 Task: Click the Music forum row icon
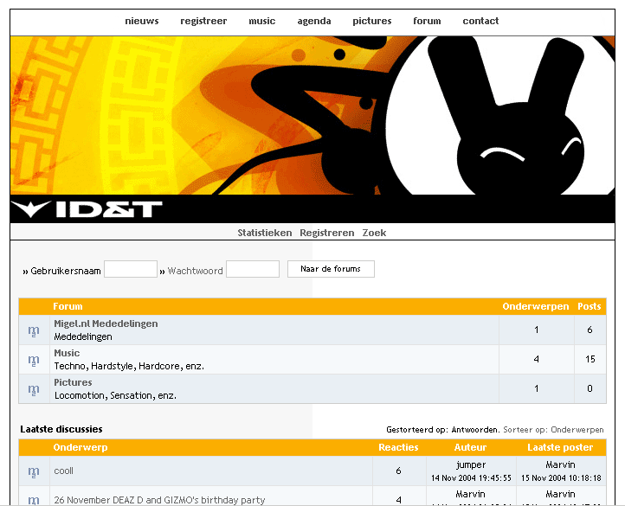click(x=34, y=360)
